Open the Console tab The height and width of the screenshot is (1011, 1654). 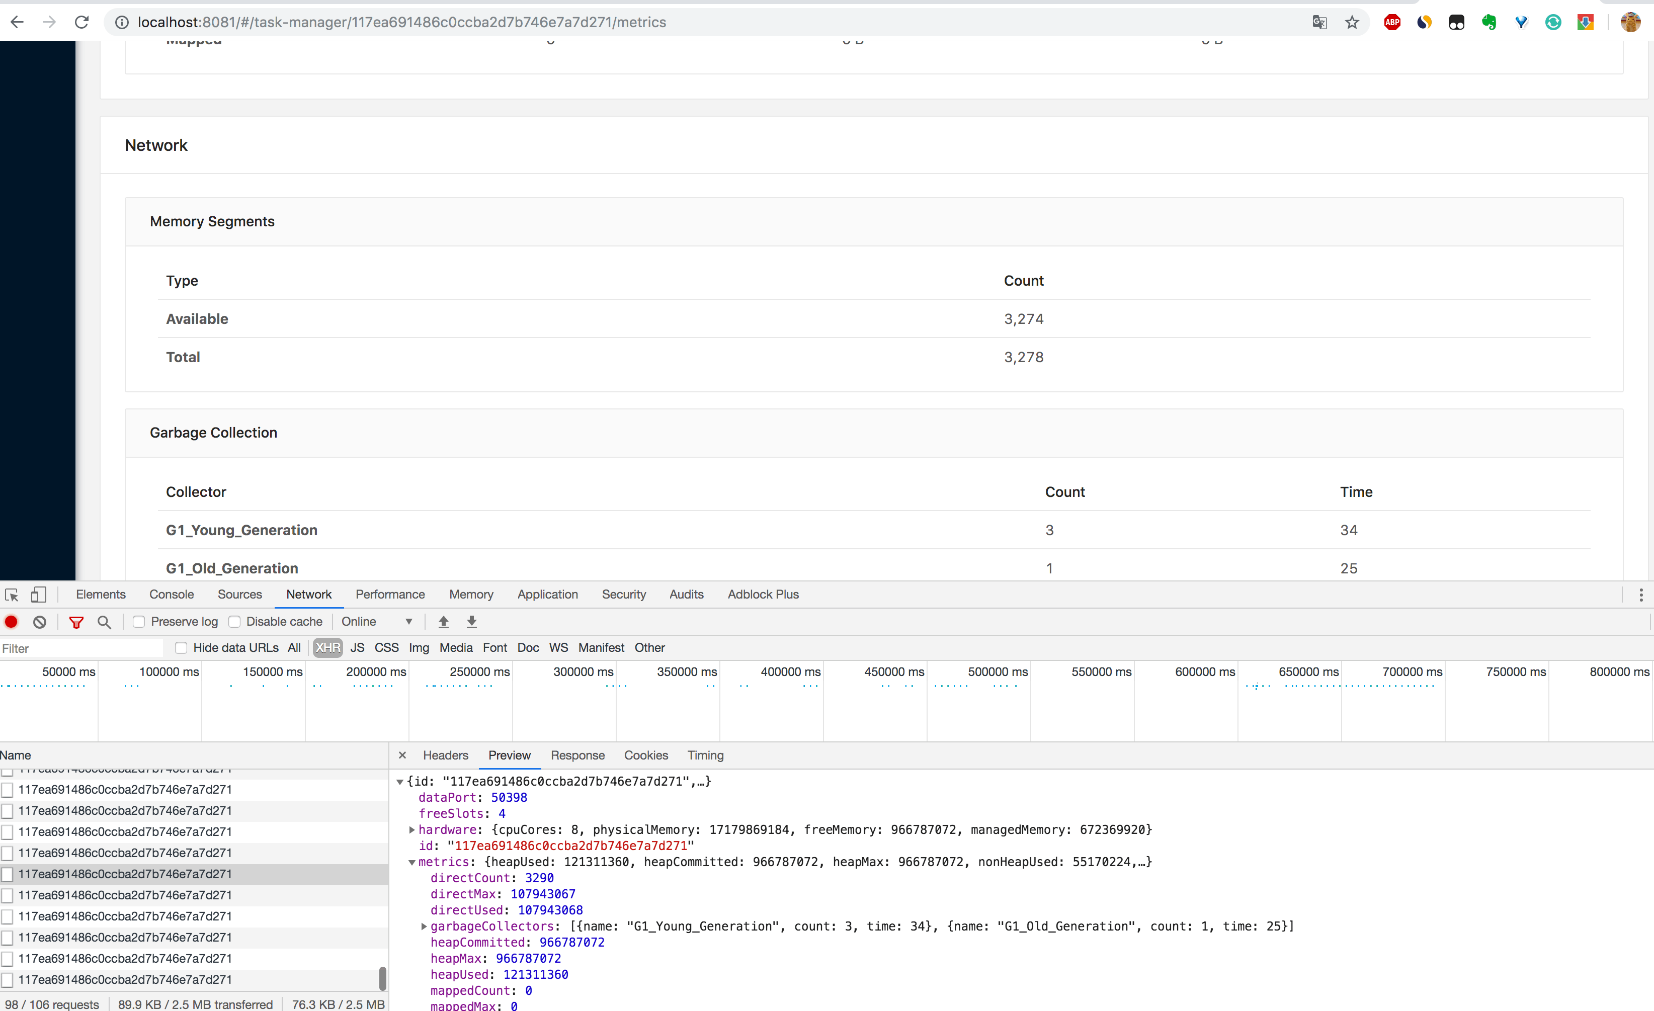(x=172, y=595)
